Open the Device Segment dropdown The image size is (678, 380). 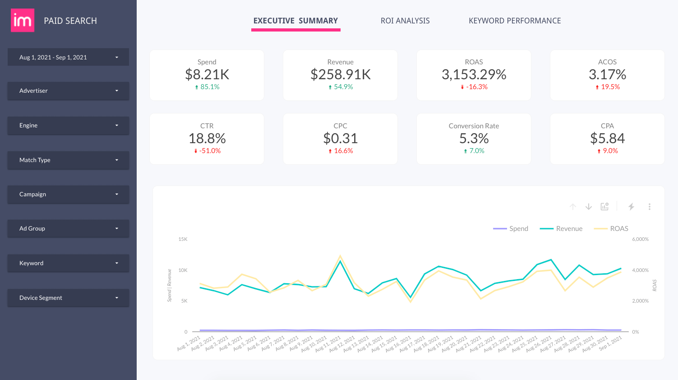pos(68,298)
